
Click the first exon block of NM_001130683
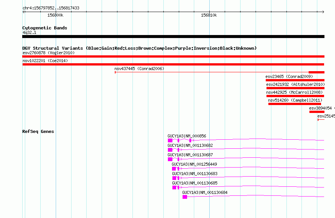click(x=174, y=178)
